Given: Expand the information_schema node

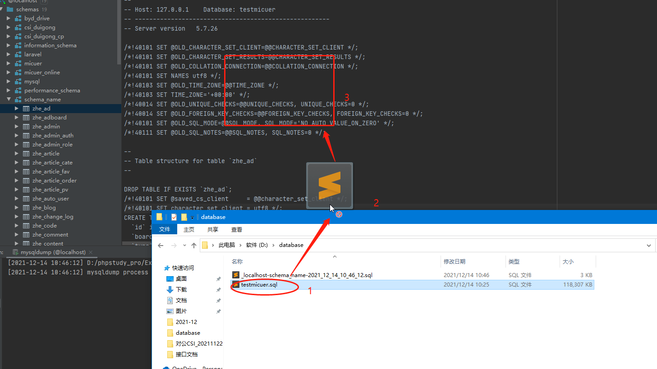Looking at the screenshot, I should click(9, 46).
